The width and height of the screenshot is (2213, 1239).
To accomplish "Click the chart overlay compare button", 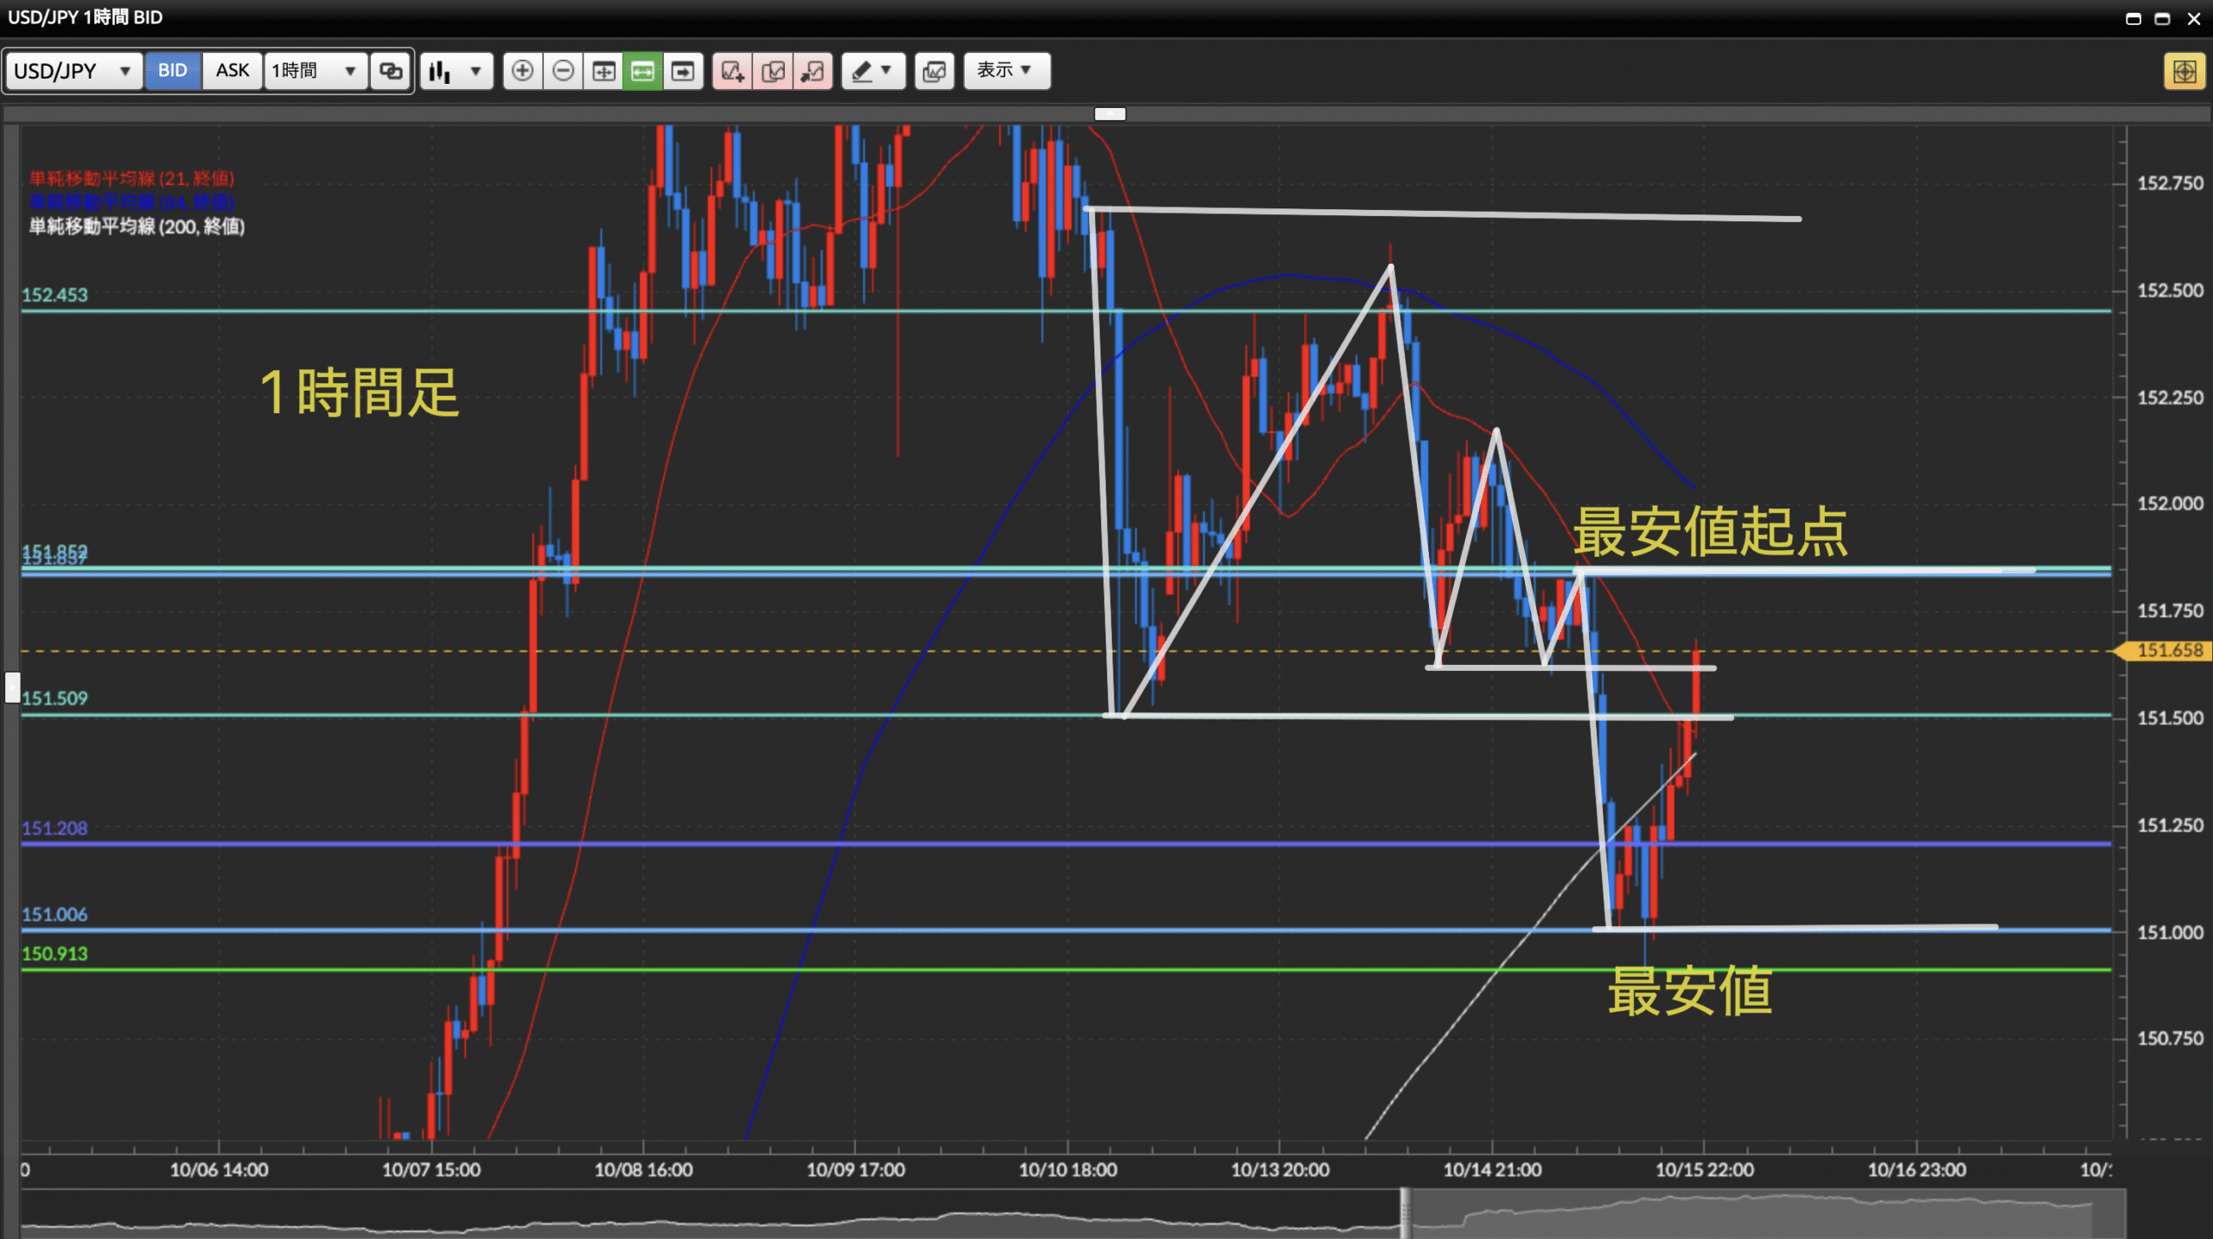I will click(934, 71).
